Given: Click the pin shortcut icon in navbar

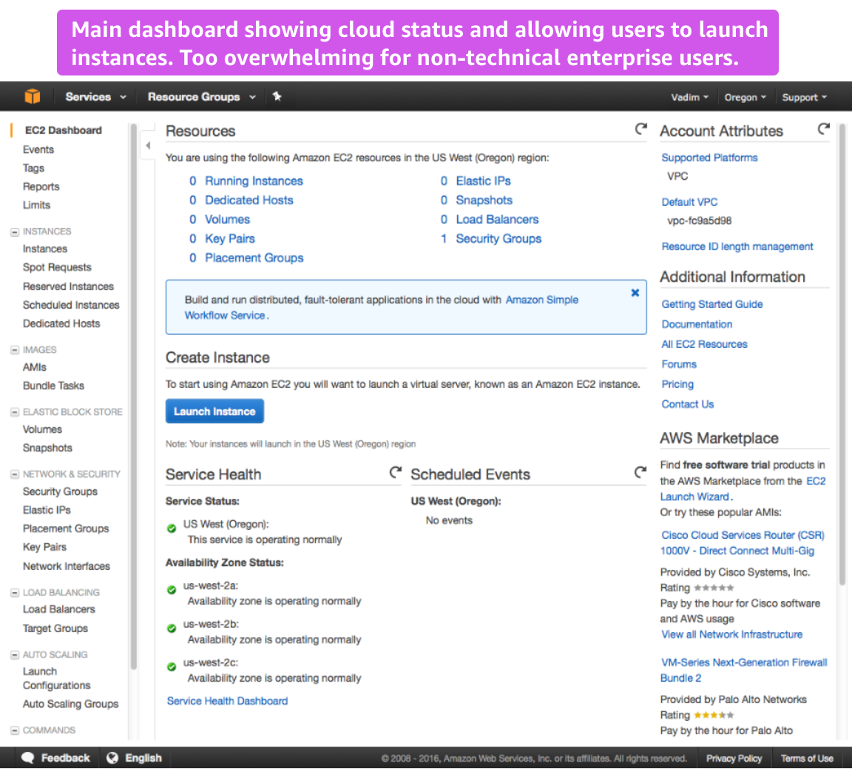Looking at the screenshot, I should (277, 96).
